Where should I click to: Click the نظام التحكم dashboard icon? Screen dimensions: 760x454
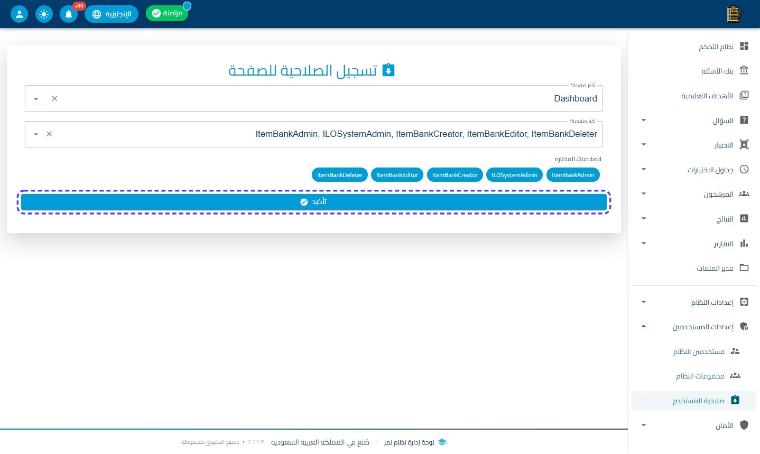[744, 47]
